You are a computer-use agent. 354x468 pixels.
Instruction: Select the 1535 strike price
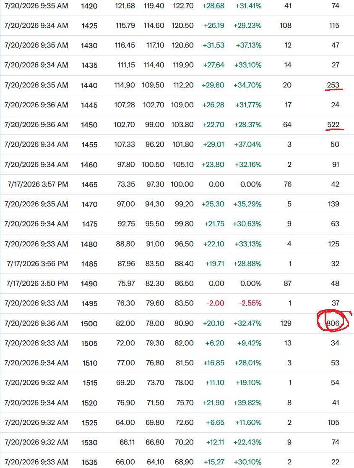point(89,462)
